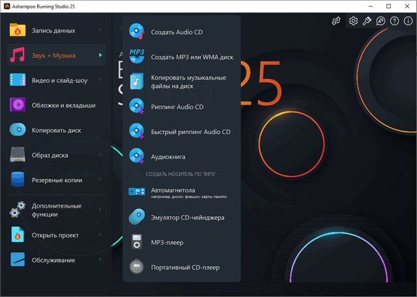
Task: Choose Риппинг Audio CD option
Action: pyautogui.click(x=177, y=106)
